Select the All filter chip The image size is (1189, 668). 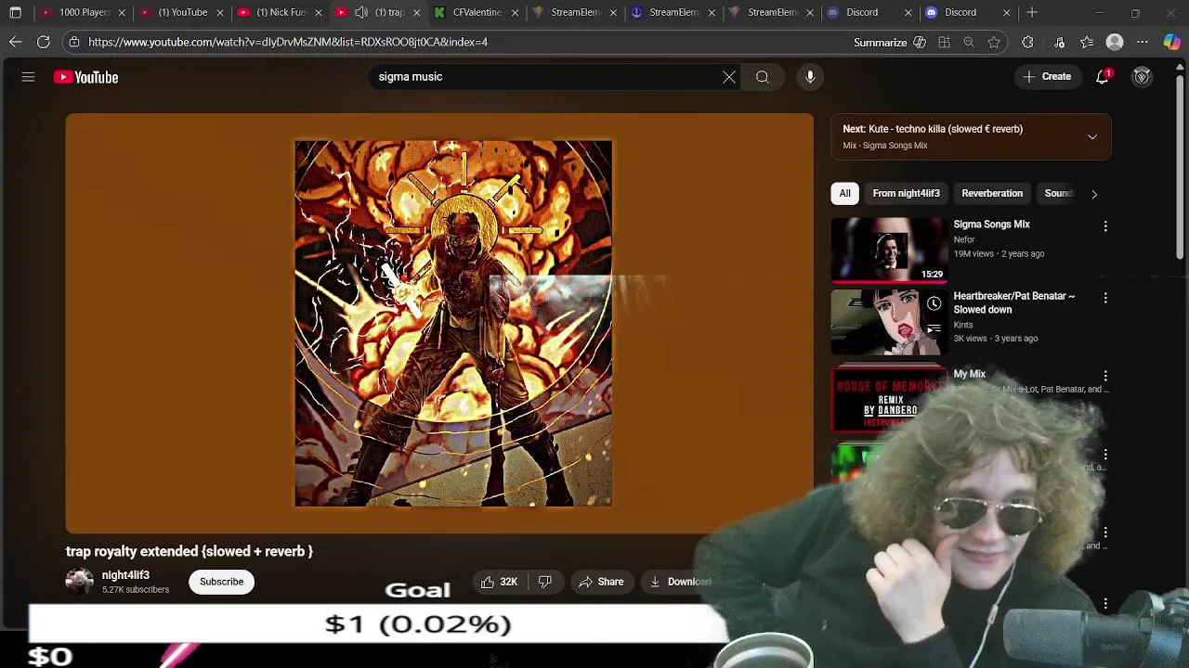coord(845,193)
